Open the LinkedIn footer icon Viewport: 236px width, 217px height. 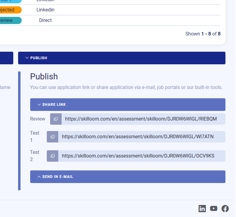[x=202, y=208]
